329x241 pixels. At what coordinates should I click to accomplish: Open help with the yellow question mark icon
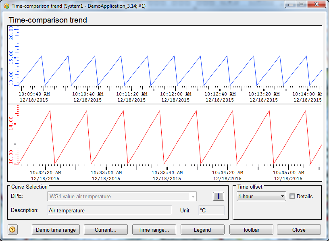12,230
